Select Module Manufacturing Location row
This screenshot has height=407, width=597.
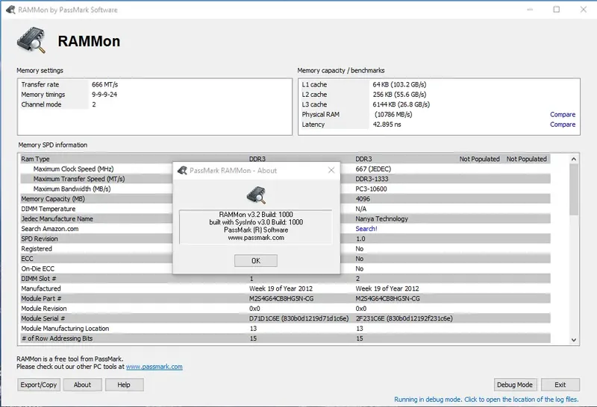pyautogui.click(x=286, y=328)
